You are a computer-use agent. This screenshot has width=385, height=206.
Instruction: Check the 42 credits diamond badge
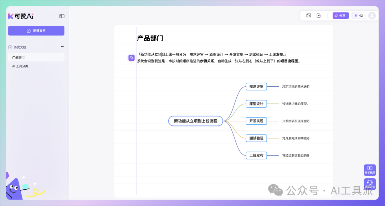coord(358,16)
